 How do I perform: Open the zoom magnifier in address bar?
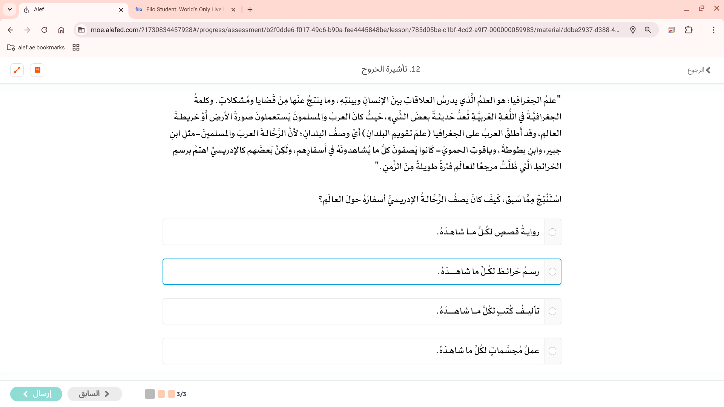[648, 30]
